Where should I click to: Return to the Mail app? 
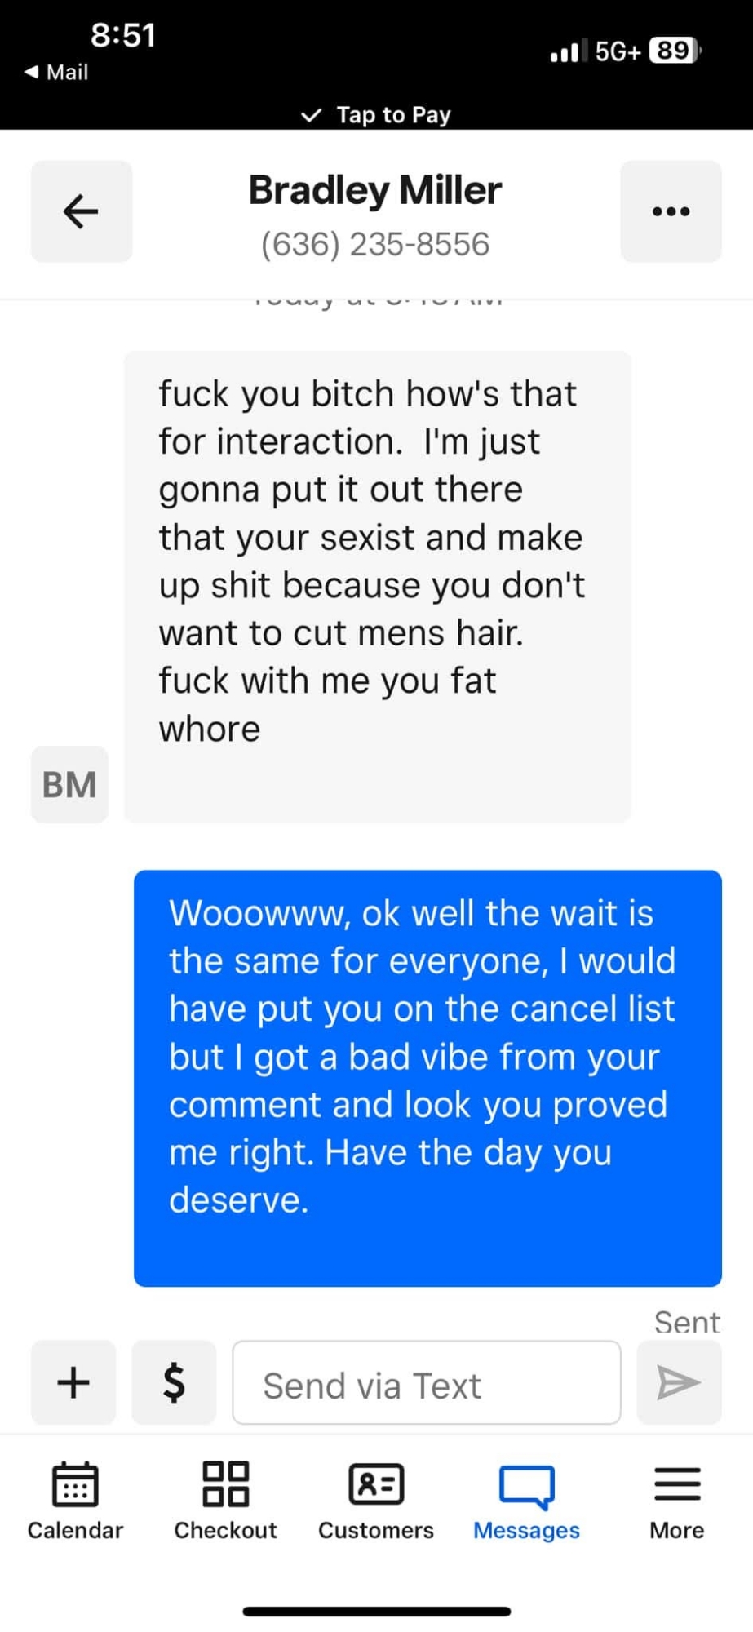click(56, 73)
